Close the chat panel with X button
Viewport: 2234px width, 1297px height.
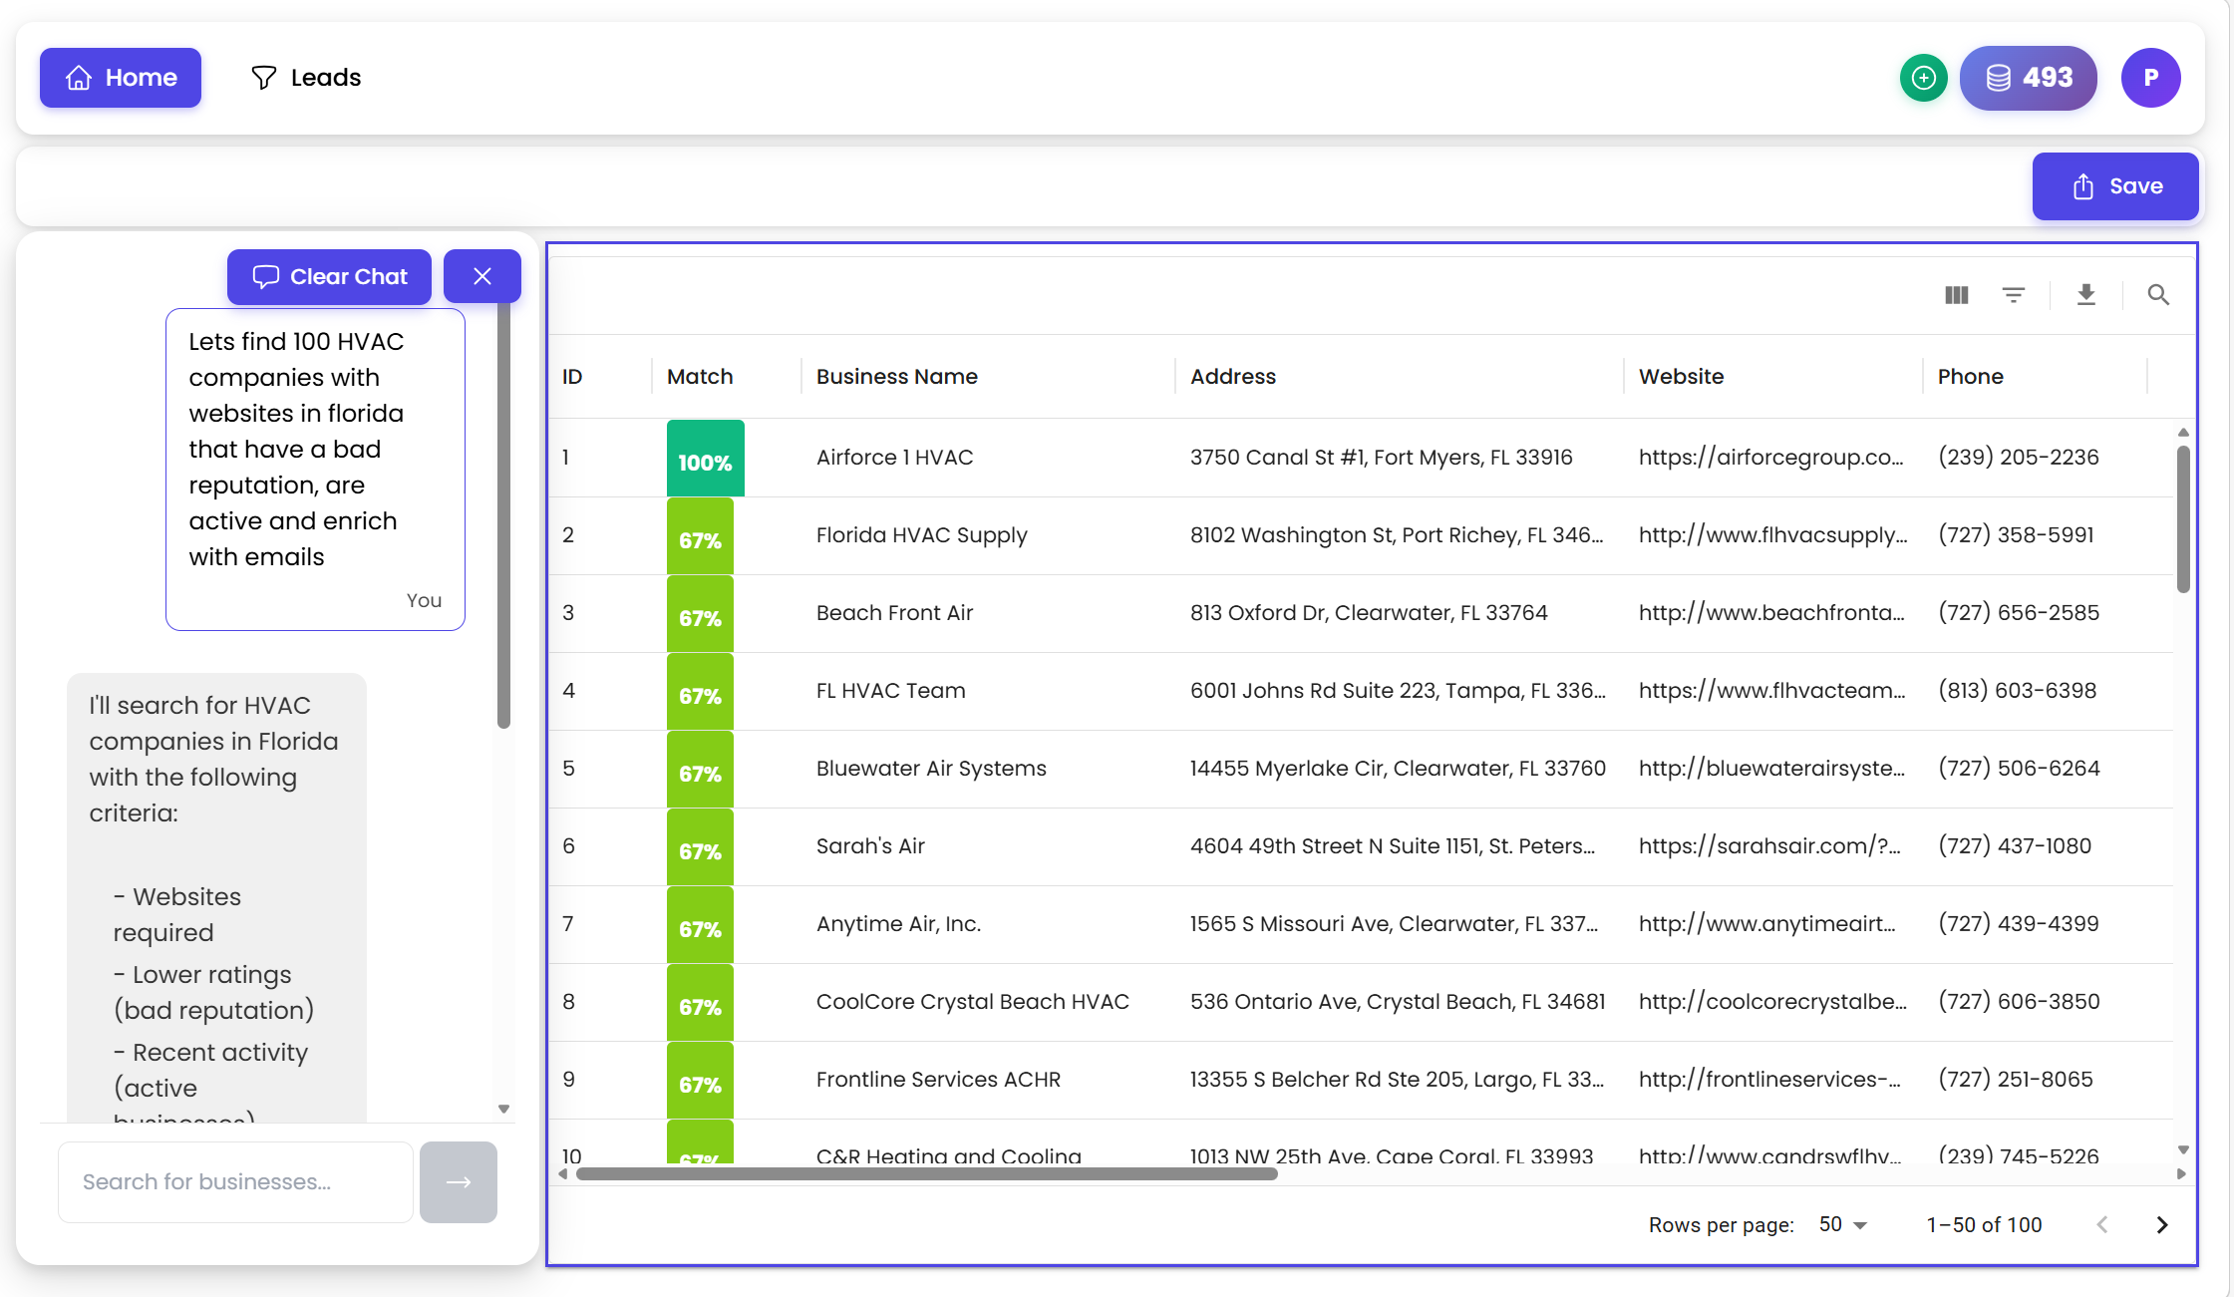coord(481,277)
